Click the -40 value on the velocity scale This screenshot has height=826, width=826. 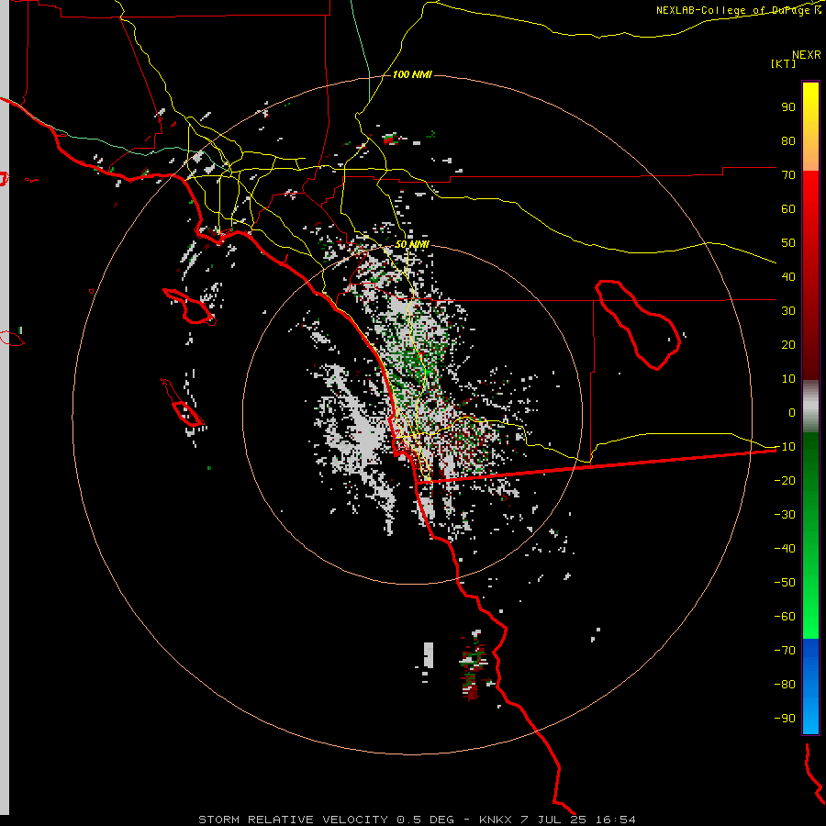[x=785, y=549]
